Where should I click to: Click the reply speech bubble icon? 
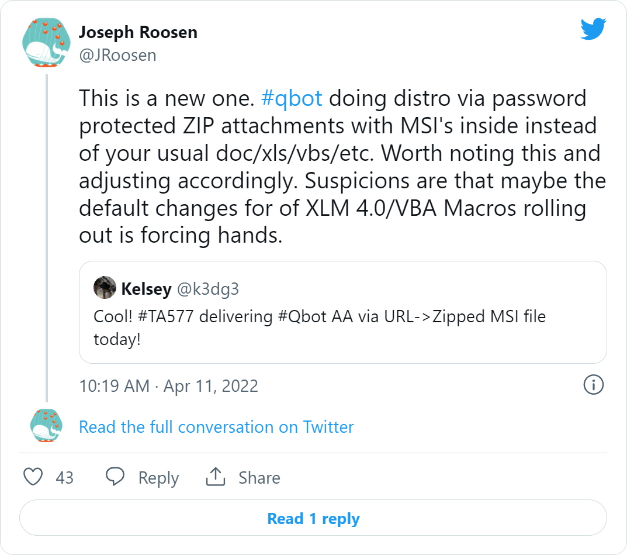click(x=115, y=477)
